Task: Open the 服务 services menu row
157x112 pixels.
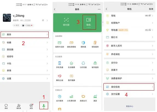Action: 25,35
